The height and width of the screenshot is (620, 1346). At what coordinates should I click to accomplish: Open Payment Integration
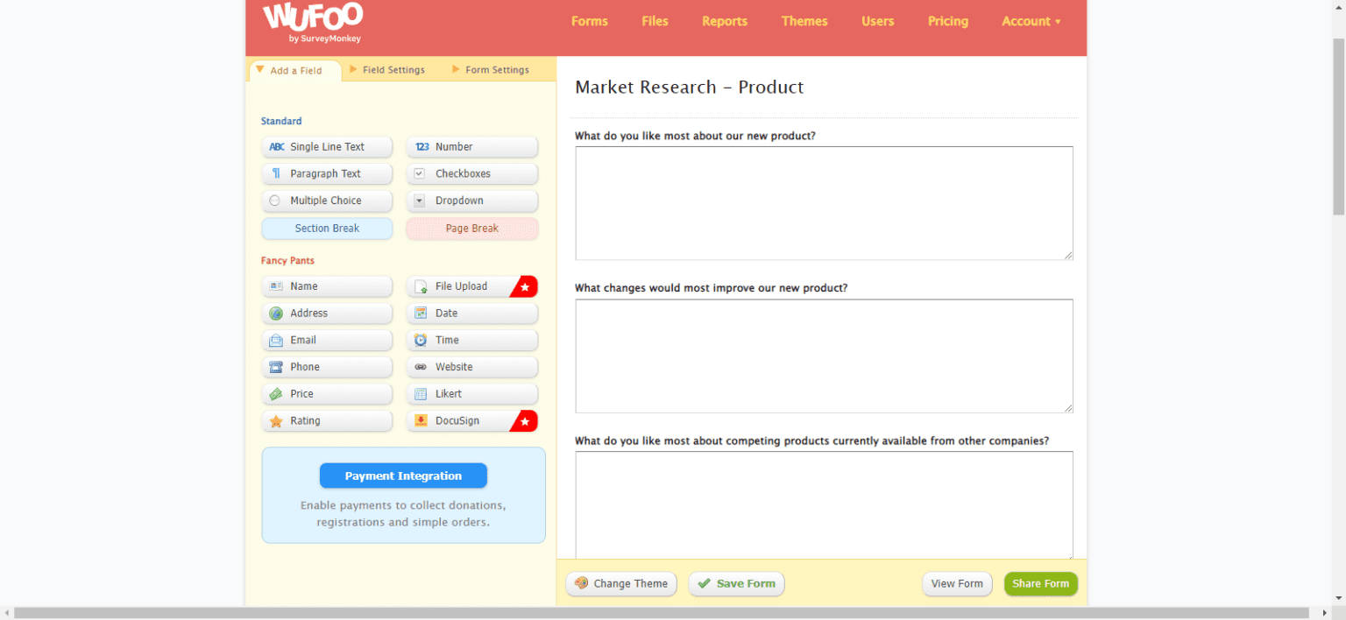click(x=403, y=476)
